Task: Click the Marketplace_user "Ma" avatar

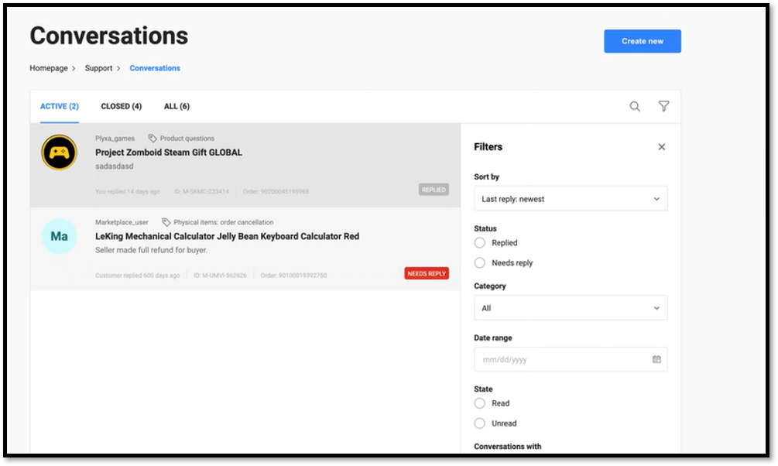Action: click(59, 236)
